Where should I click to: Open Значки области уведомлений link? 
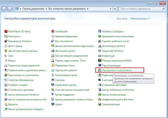coord(71,56)
